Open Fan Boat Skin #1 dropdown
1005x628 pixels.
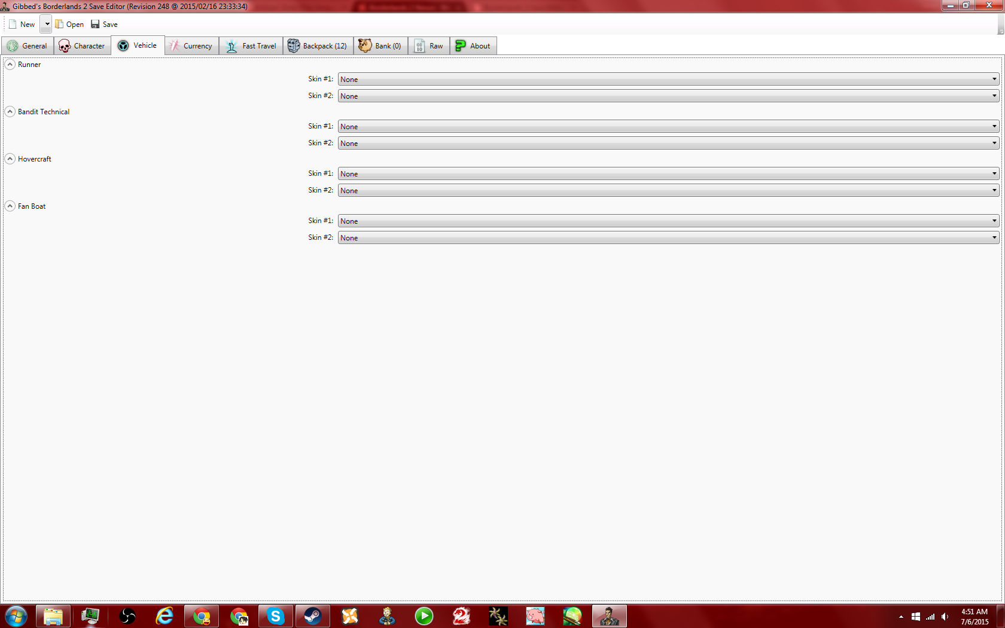[x=668, y=221]
